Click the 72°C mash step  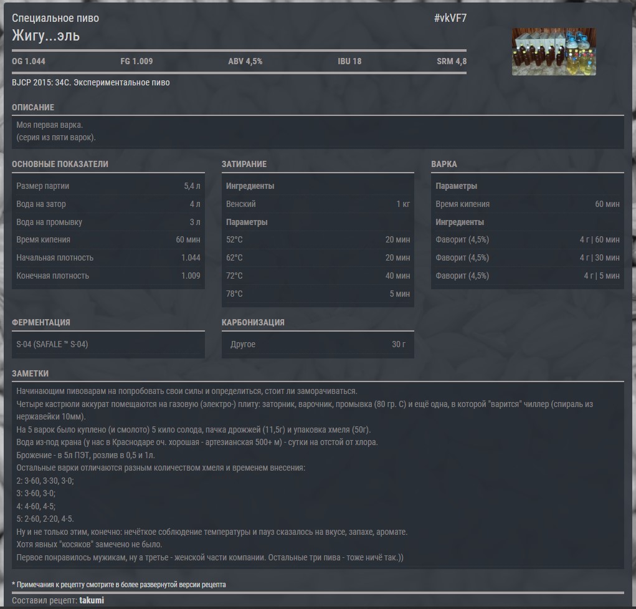318,276
